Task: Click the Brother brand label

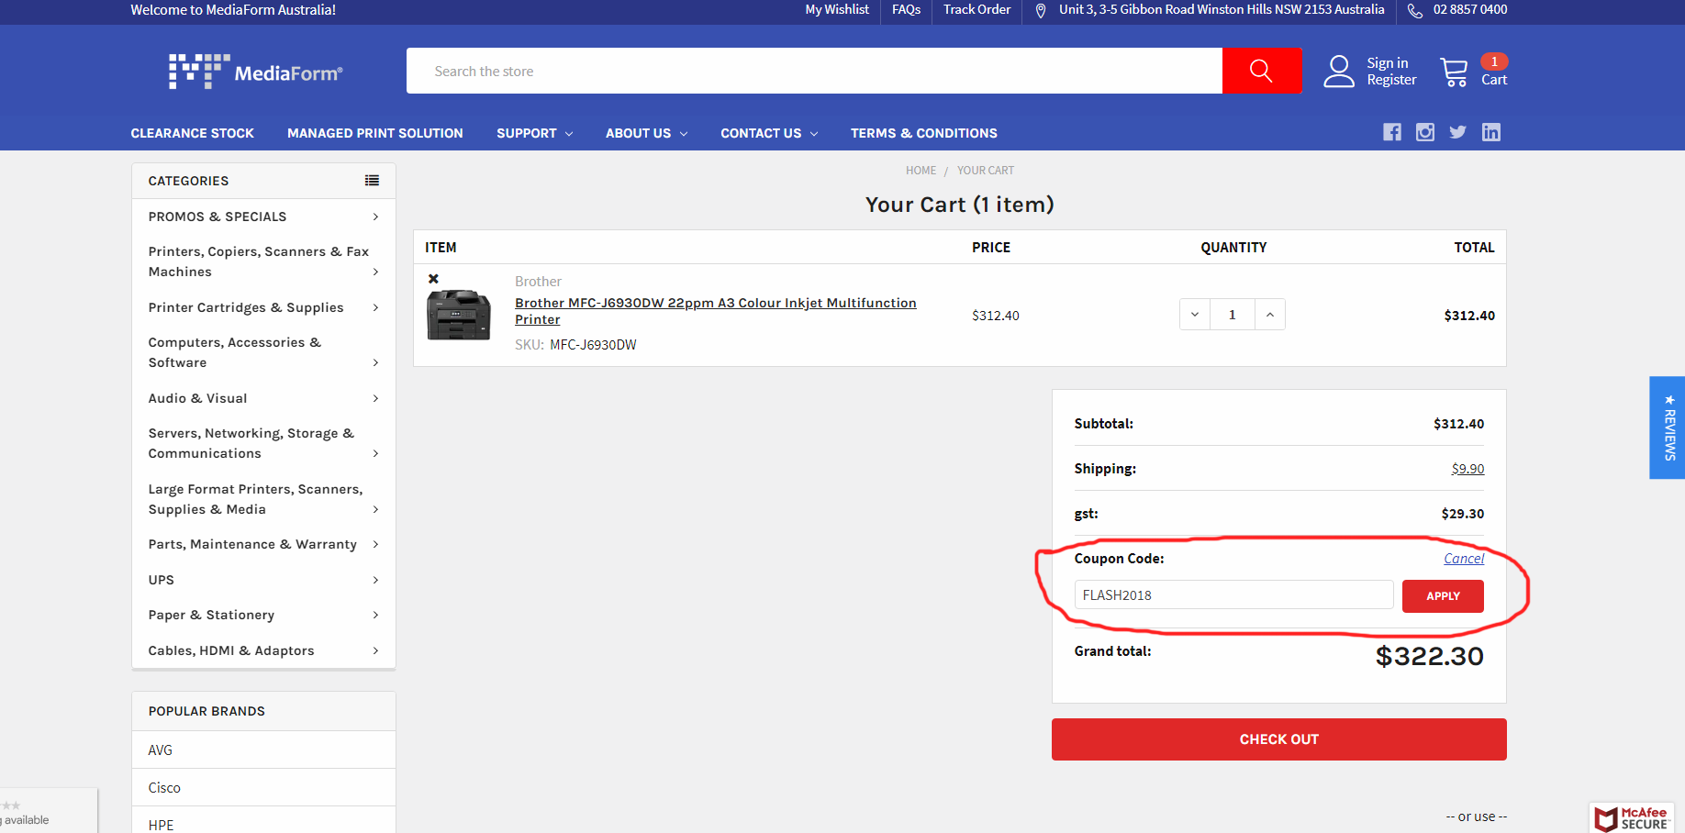Action: coord(538,282)
